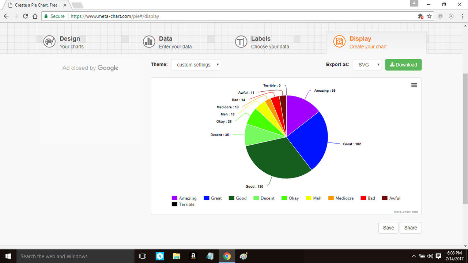Click the blue Great pie slice
The image size is (468, 263).
pos(309,141)
